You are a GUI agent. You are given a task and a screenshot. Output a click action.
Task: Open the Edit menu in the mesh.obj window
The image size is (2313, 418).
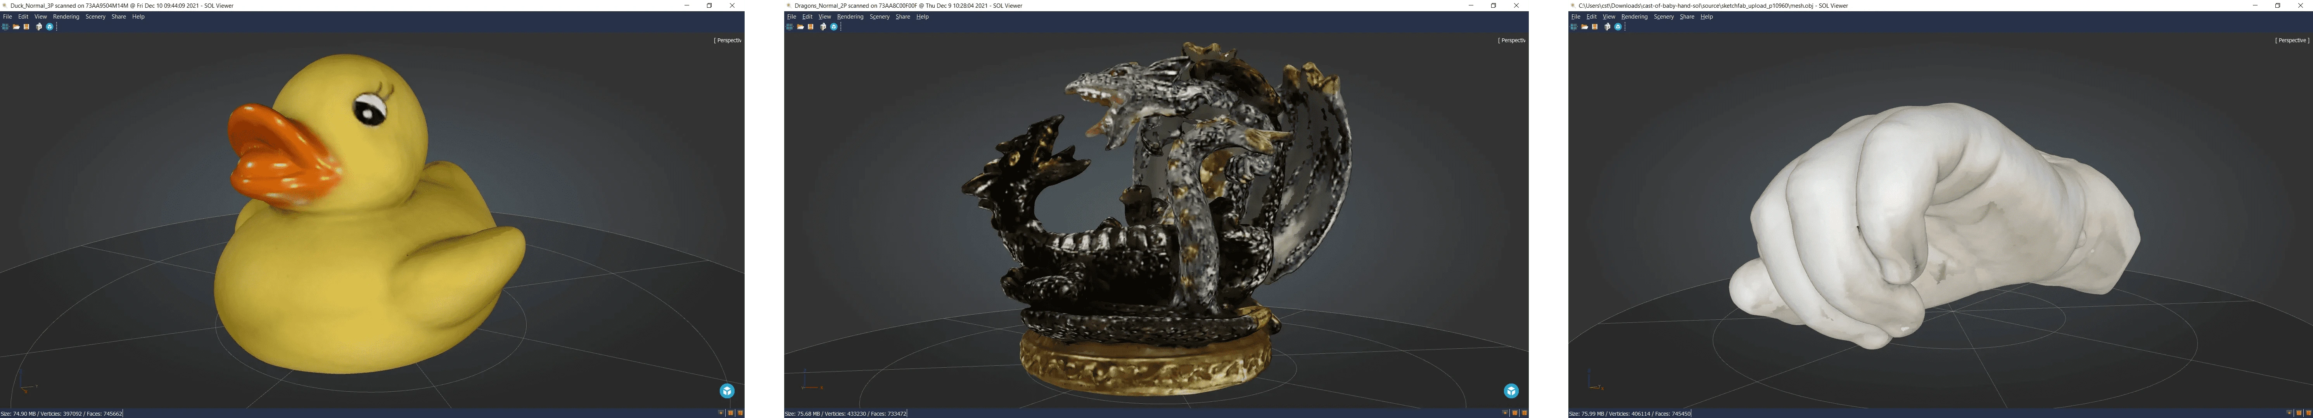1592,16
